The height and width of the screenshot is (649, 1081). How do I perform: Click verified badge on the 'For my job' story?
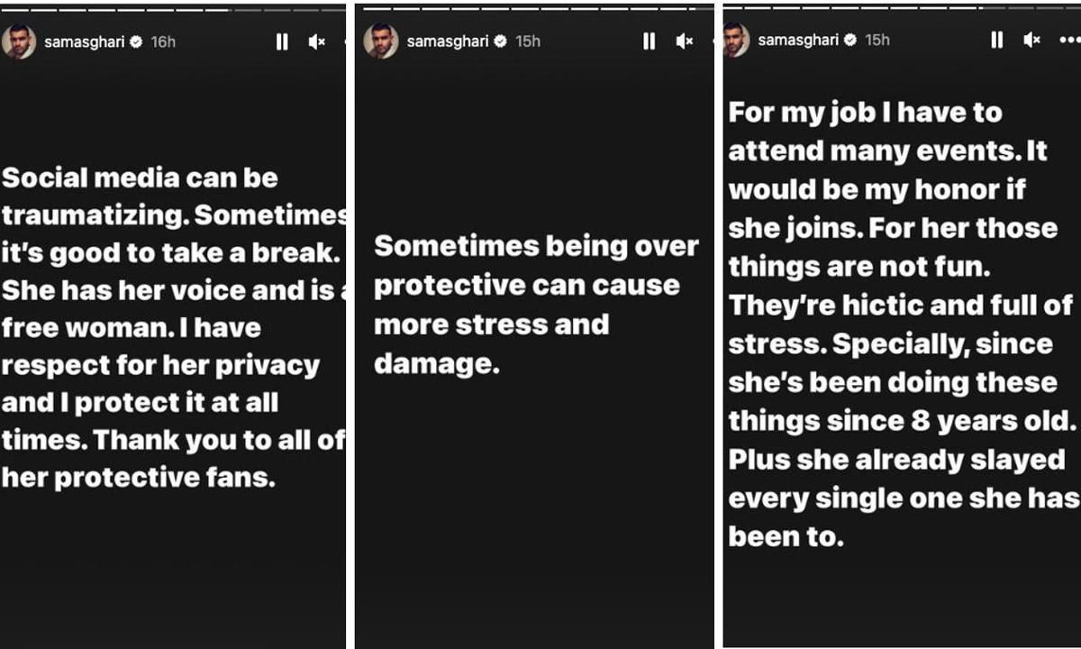[x=850, y=40]
